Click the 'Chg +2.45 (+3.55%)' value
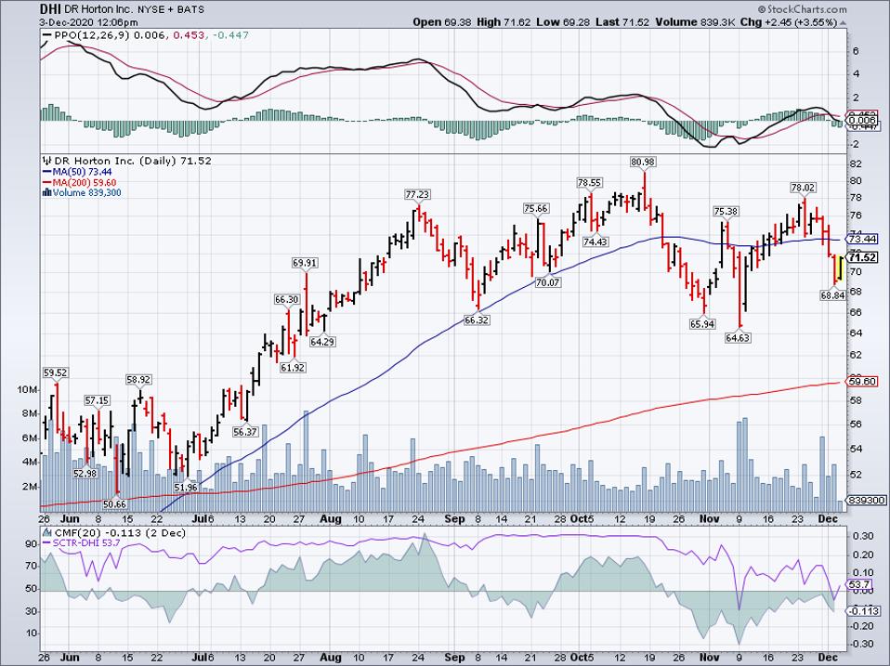 coord(789,22)
